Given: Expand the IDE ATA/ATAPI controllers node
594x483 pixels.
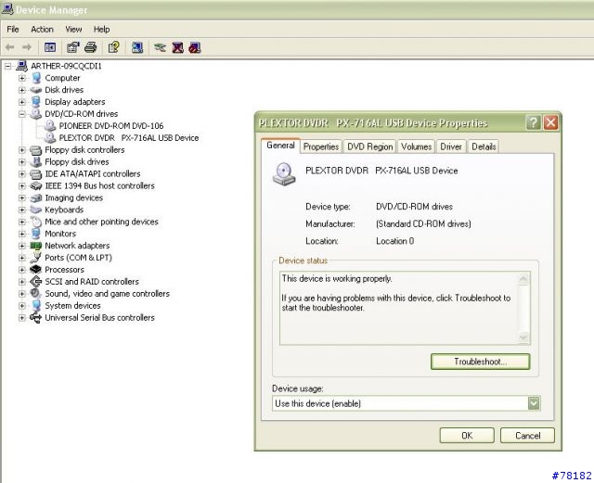Looking at the screenshot, I should pyautogui.click(x=22, y=173).
